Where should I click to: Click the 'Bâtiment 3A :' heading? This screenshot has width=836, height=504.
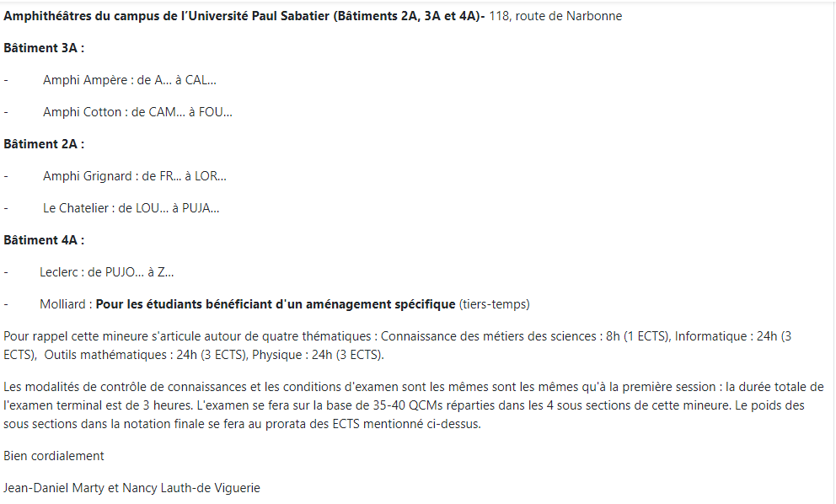[44, 48]
